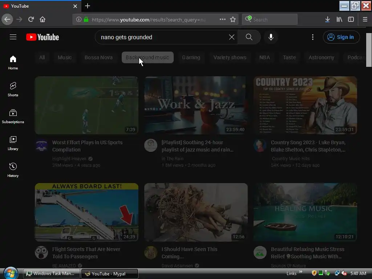Click YouTube - Mypal taskbar button
This screenshot has width=372, height=279.
coord(110,274)
